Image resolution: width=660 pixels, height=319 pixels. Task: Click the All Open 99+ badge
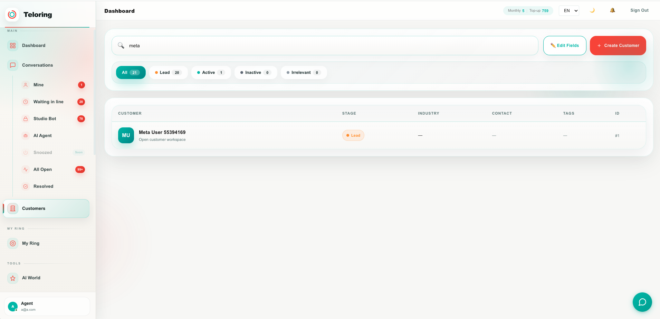click(80, 170)
